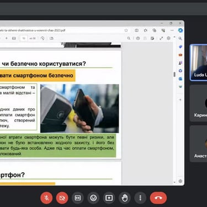
Task: Leave the call with the red hang-up button
Action: 158,198
